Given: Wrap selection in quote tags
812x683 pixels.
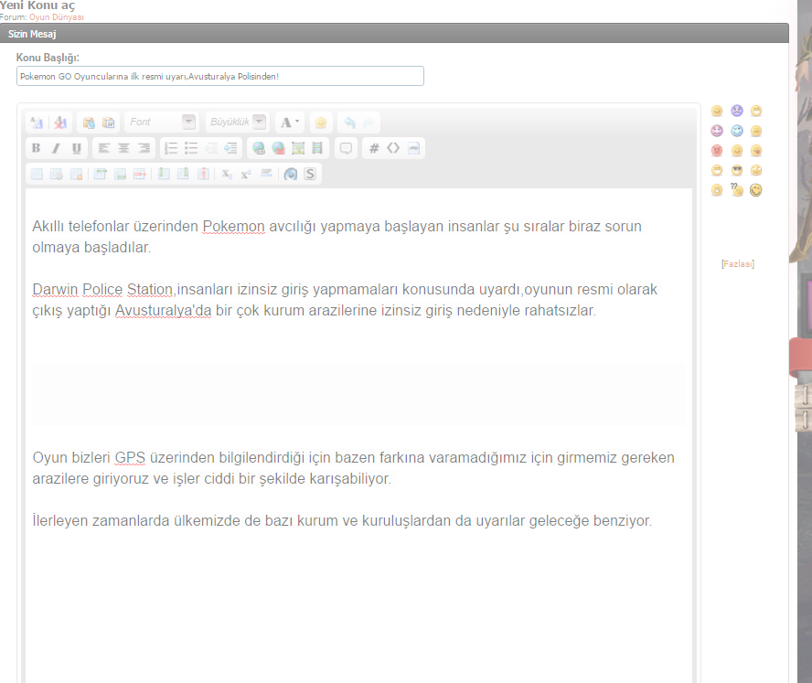Looking at the screenshot, I should [x=346, y=148].
